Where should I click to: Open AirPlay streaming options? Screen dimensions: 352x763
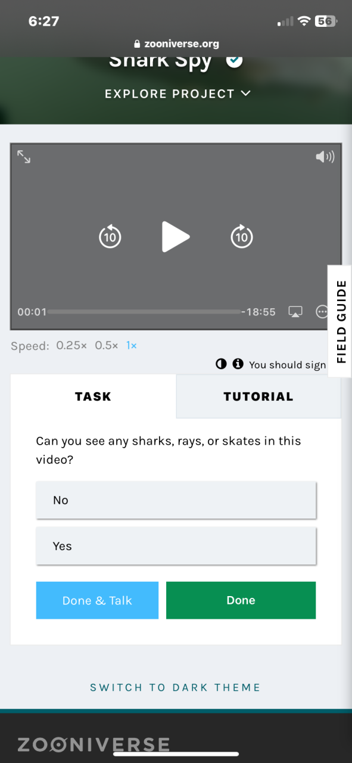click(295, 312)
